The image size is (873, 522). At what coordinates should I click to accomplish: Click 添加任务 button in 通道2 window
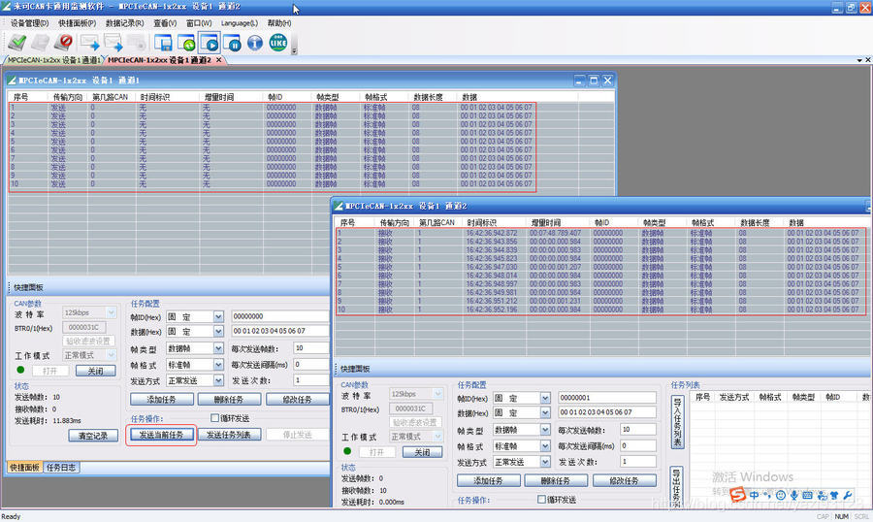[x=488, y=480]
